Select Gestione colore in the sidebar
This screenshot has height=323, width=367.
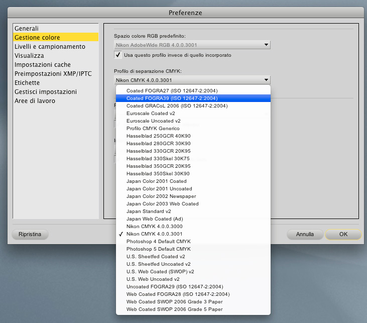point(56,37)
